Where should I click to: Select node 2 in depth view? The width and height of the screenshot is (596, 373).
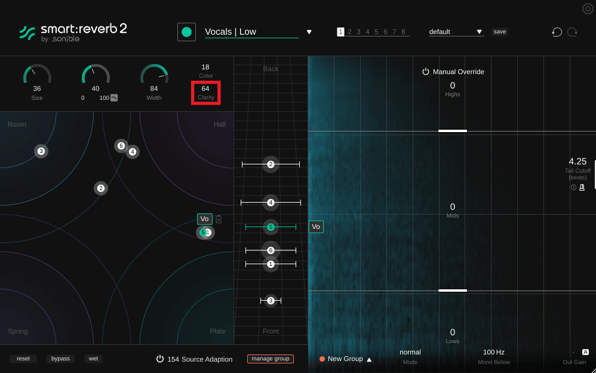click(x=271, y=164)
